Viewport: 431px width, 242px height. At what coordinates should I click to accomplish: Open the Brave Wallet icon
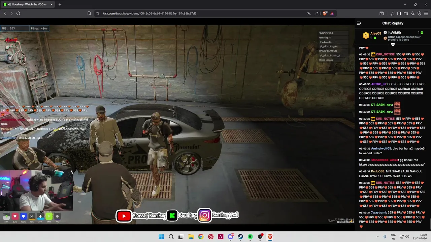point(406,13)
